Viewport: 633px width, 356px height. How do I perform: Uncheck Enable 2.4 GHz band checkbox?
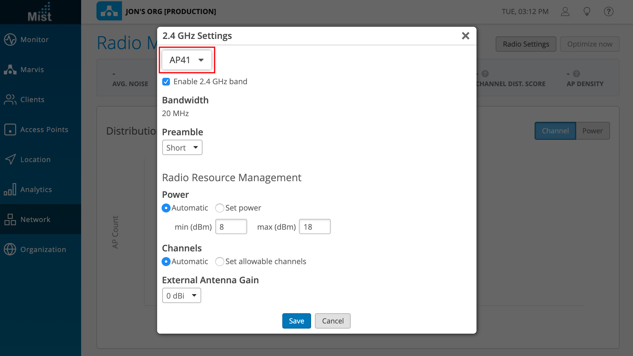click(166, 82)
